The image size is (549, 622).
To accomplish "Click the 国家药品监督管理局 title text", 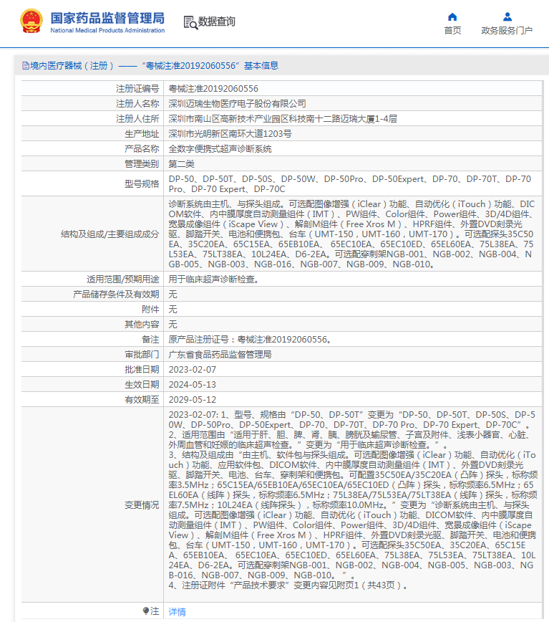I will point(107,17).
